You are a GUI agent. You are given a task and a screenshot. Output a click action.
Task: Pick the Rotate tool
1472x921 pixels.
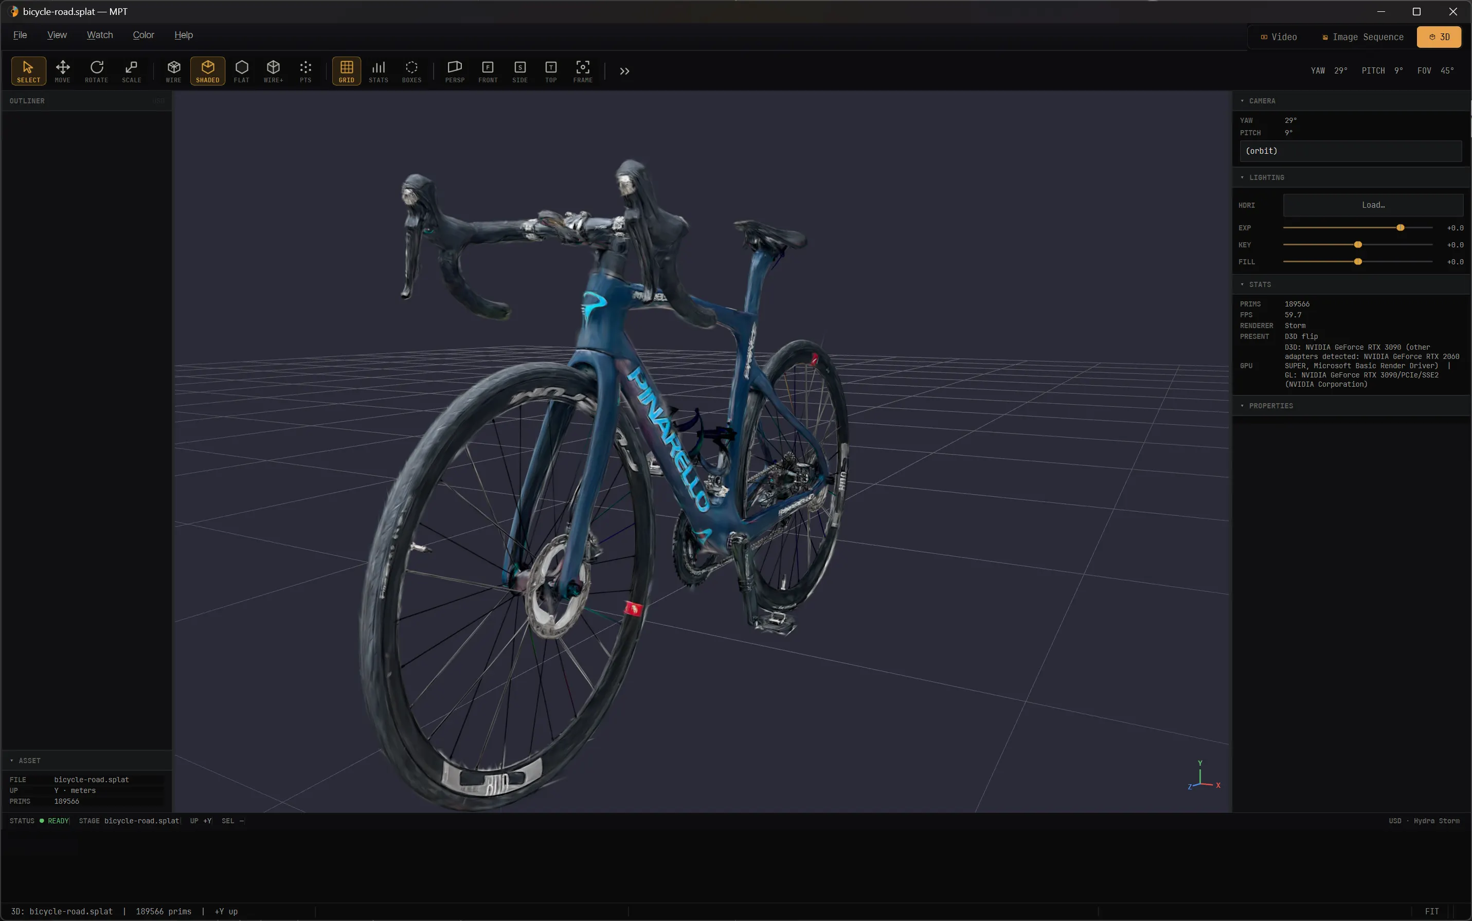[96, 71]
